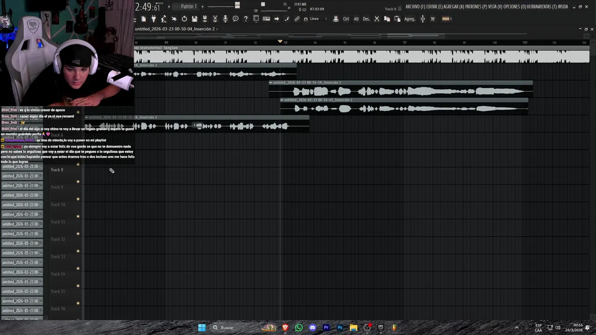Click the question mark help icon
This screenshot has width=596, height=335.
[x=246, y=19]
